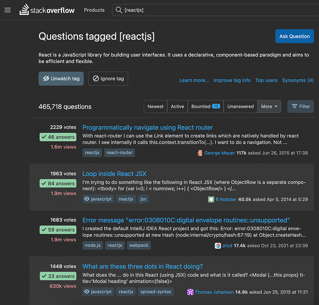This screenshot has width=319, height=305.
Task: Click asked Oct 23, 2021 at 23:39 timestamp
Action: point(277,246)
